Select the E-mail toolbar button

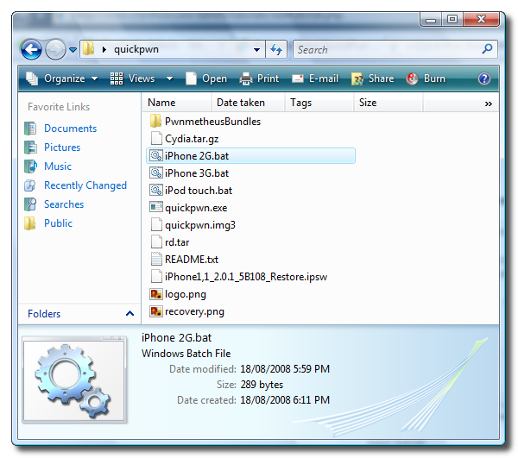pyautogui.click(x=315, y=78)
